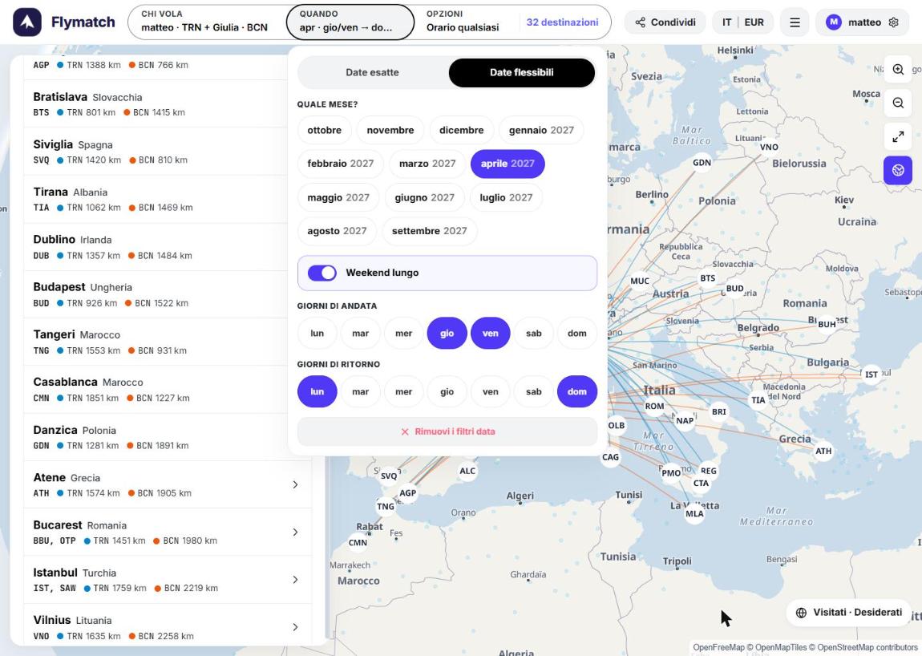This screenshot has width=922, height=656.
Task: Click the Condividi button
Action: [x=665, y=22]
